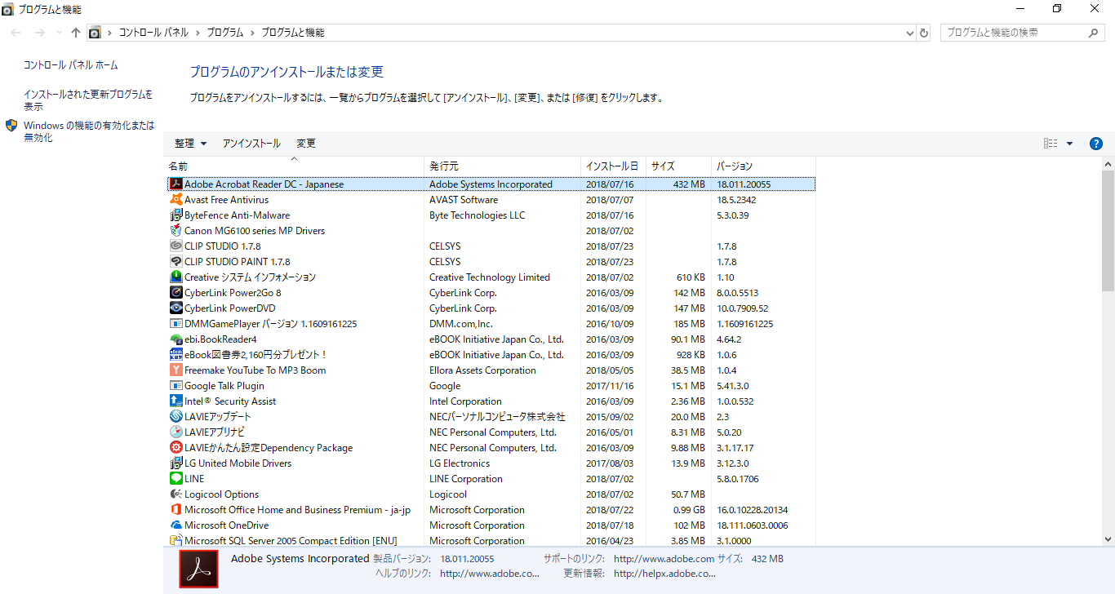Open the http://www.adobe.com support link
Screen dimensions: 1115x594
tap(664, 559)
